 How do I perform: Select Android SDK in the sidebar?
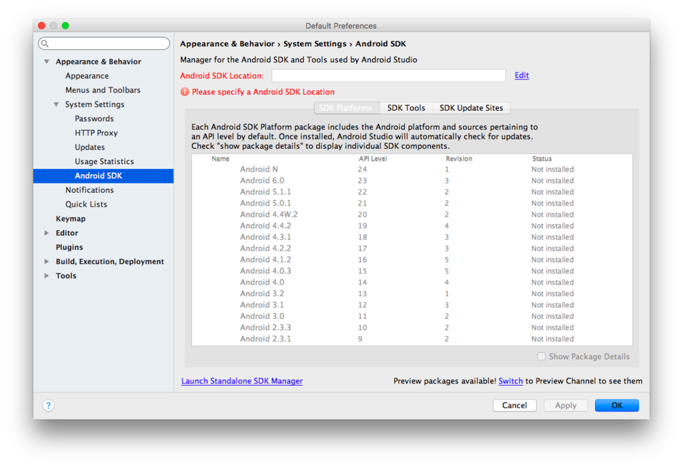[x=103, y=176]
